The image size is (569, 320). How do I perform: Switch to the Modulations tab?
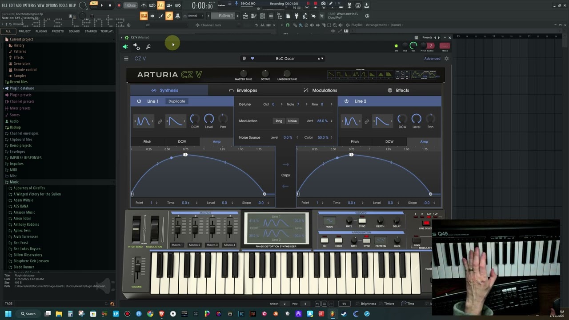point(320,90)
